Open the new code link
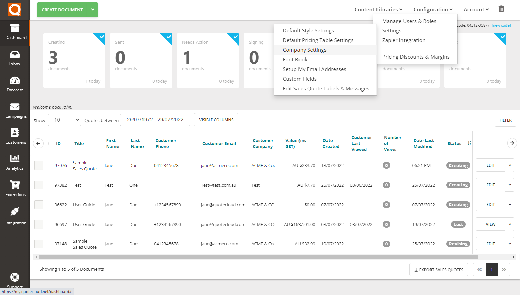 501,25
